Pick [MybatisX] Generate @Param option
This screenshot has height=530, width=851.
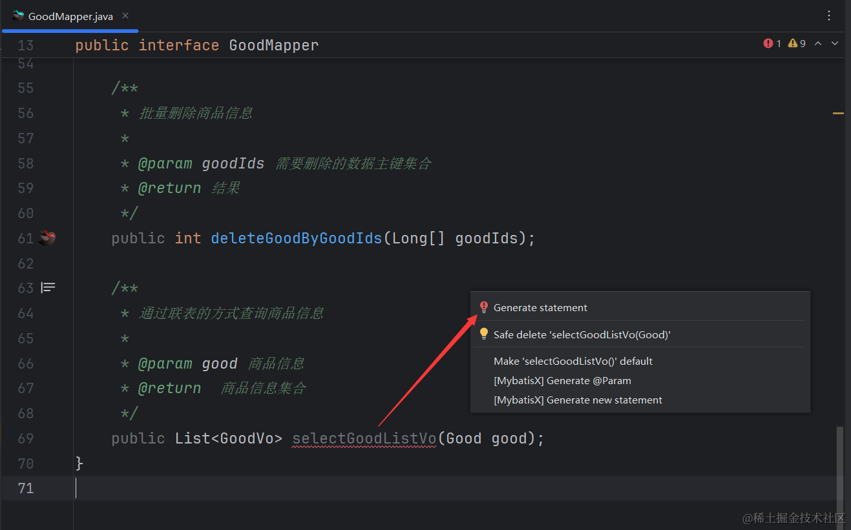[x=562, y=381]
